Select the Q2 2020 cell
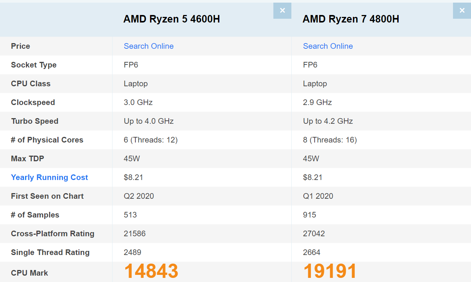 [139, 196]
